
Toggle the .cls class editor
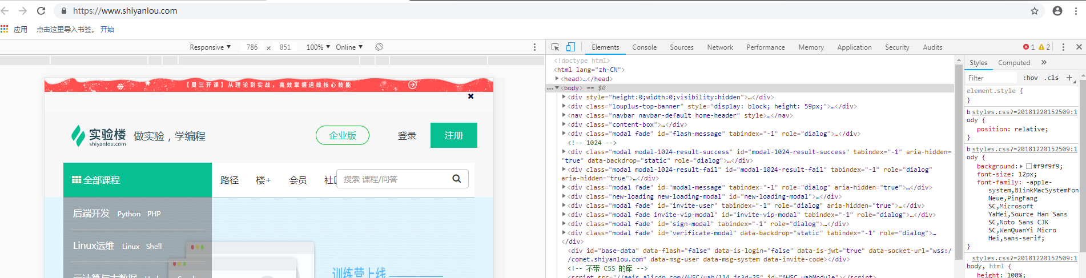(1052, 78)
